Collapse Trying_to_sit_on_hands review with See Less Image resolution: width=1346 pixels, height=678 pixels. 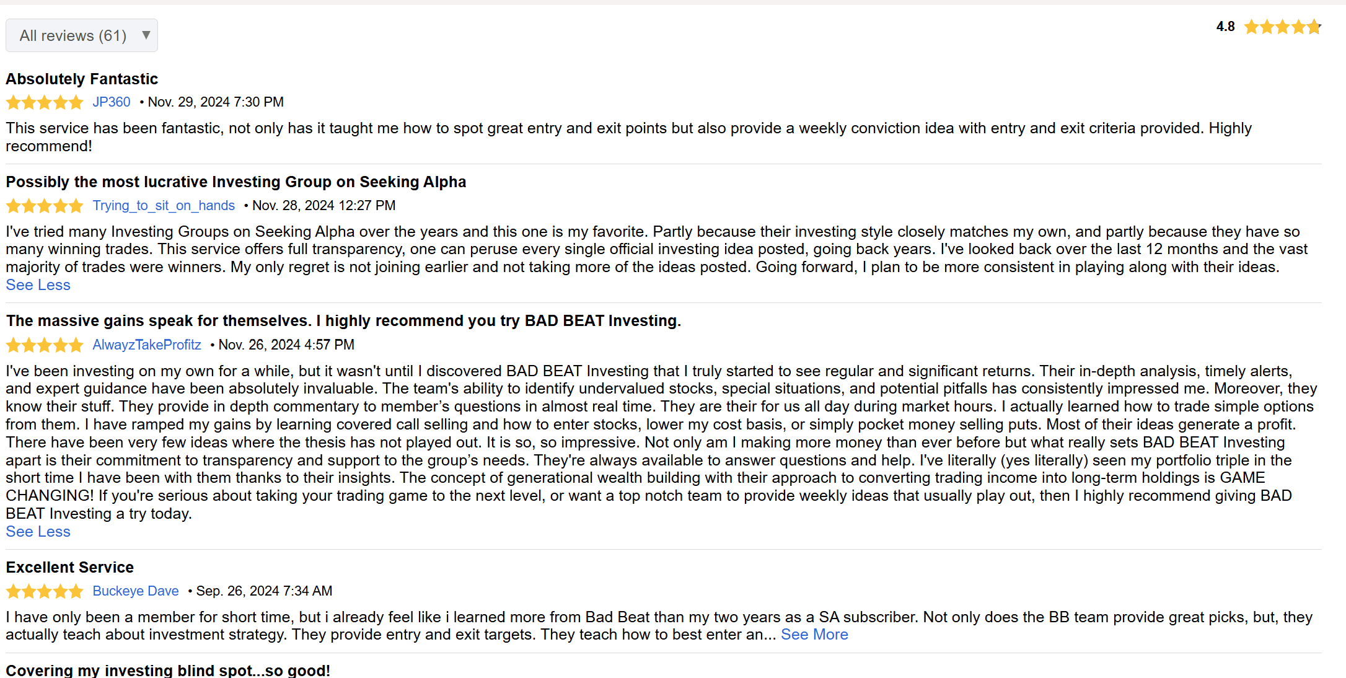38,285
